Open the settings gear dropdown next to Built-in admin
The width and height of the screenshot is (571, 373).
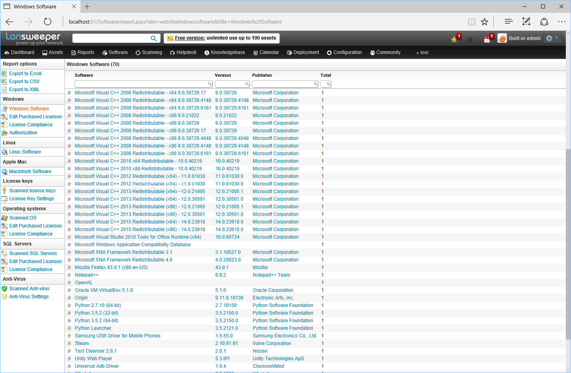[552, 38]
